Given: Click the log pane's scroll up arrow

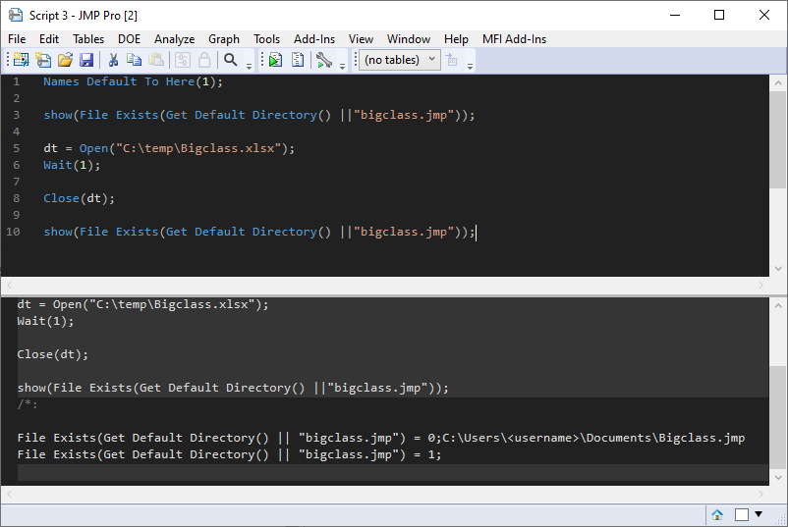Looking at the screenshot, I should tap(778, 305).
